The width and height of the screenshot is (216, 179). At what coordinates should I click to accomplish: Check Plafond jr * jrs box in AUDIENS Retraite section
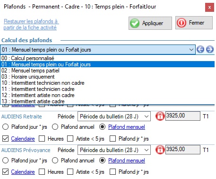(x=112, y=139)
